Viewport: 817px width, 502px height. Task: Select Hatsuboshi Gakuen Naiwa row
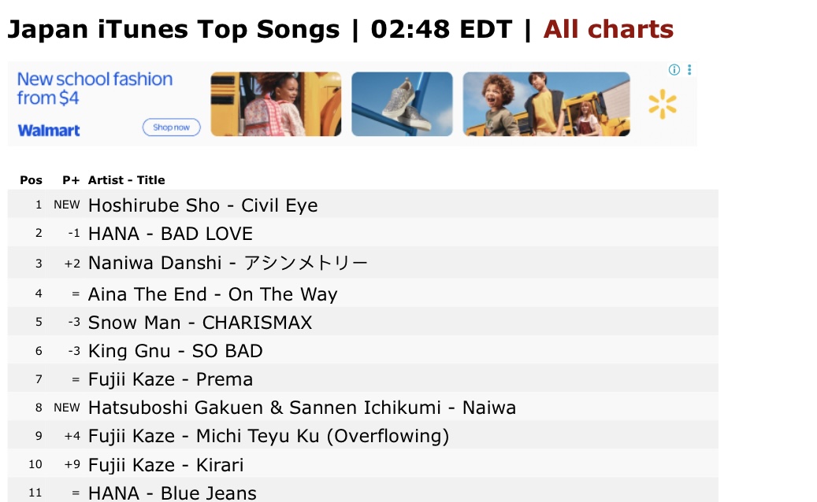point(362,407)
